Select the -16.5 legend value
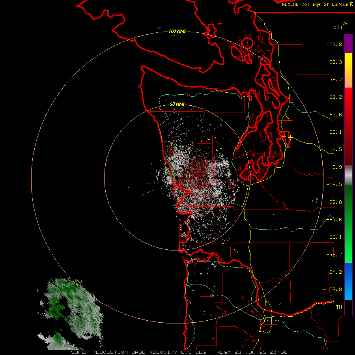Image resolution: width=355 pixels, height=355 pixels. click(x=334, y=185)
